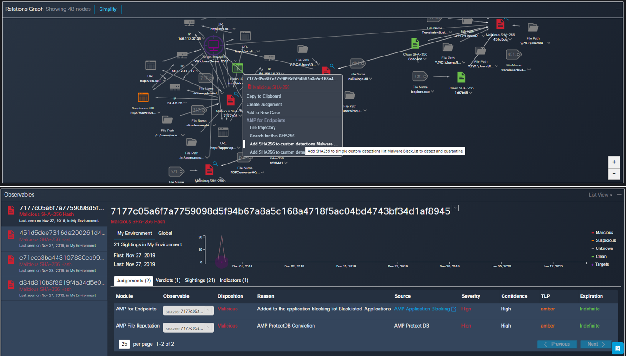Click the Targets legend entry in chart
Screen dimensions: 626x356
click(600, 264)
